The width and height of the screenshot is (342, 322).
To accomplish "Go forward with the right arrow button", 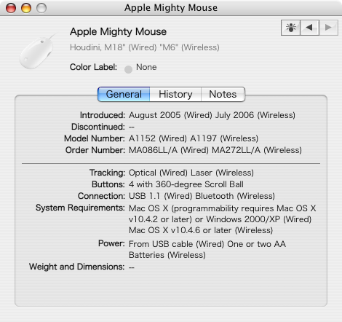I will (328, 28).
